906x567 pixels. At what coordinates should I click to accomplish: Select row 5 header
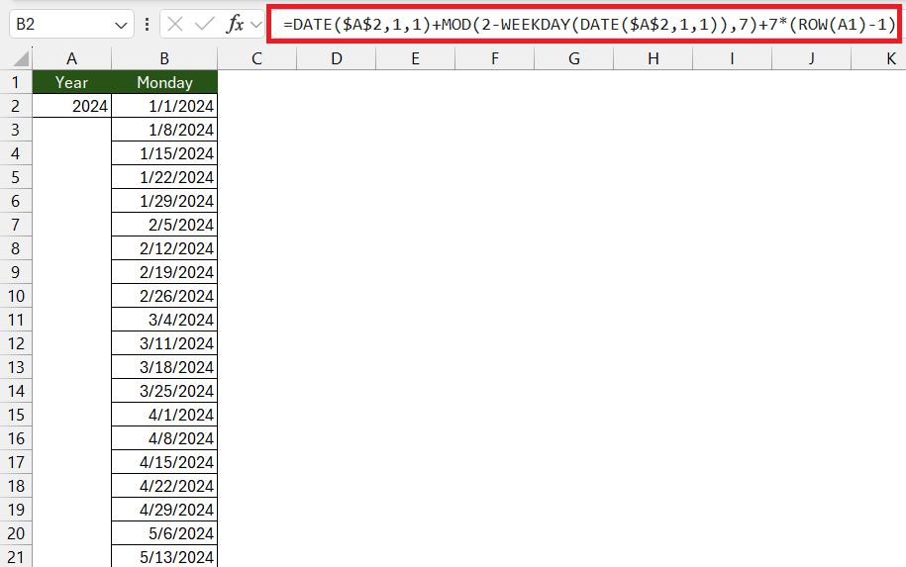tap(16, 177)
